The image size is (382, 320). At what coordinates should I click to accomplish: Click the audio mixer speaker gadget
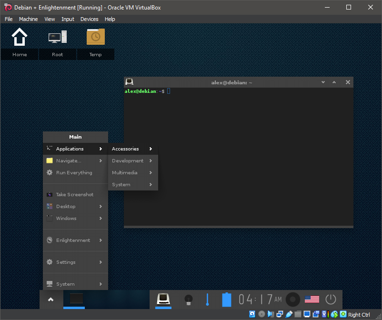coord(293,300)
